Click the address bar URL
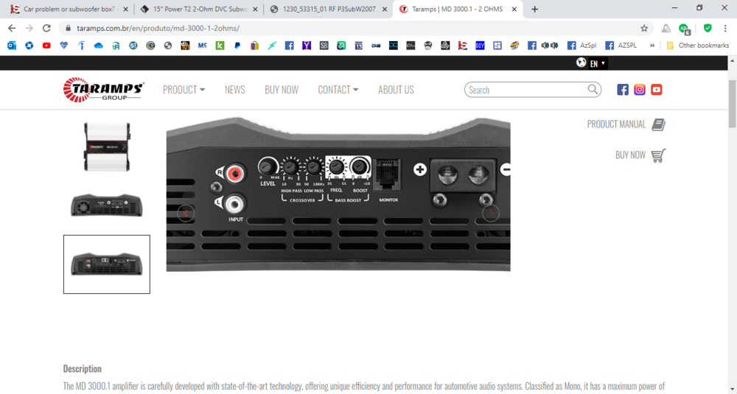 158,28
